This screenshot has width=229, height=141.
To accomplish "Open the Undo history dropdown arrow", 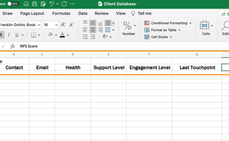I will (57, 4).
